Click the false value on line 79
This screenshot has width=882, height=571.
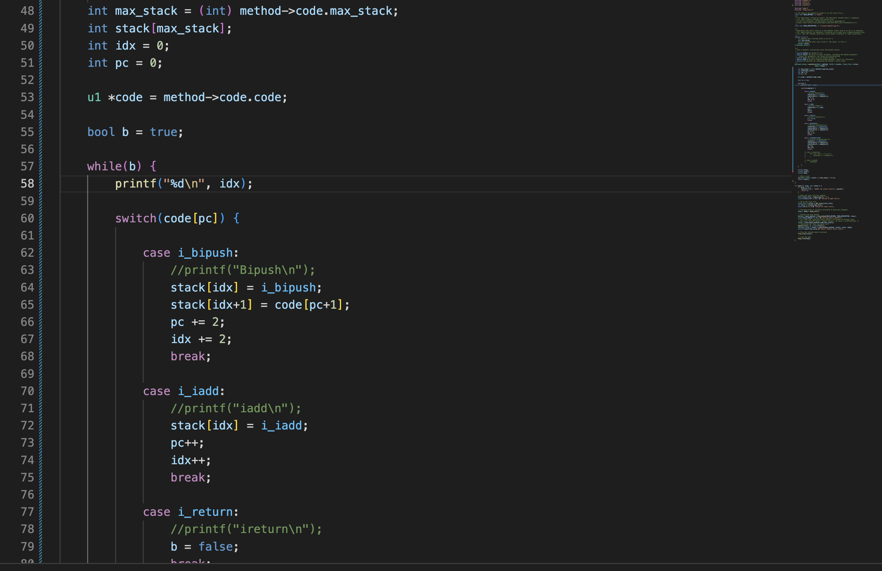[x=216, y=547]
